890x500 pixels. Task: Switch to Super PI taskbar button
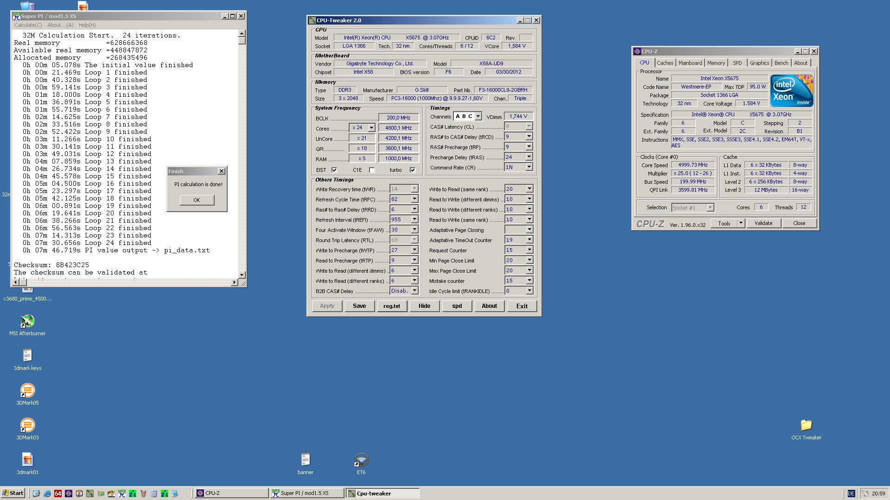click(x=306, y=494)
